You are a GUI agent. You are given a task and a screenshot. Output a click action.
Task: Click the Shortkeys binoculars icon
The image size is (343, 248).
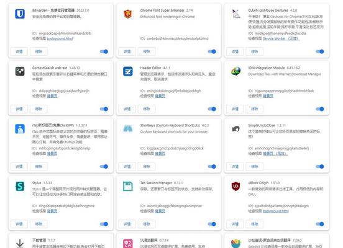coord(128,129)
